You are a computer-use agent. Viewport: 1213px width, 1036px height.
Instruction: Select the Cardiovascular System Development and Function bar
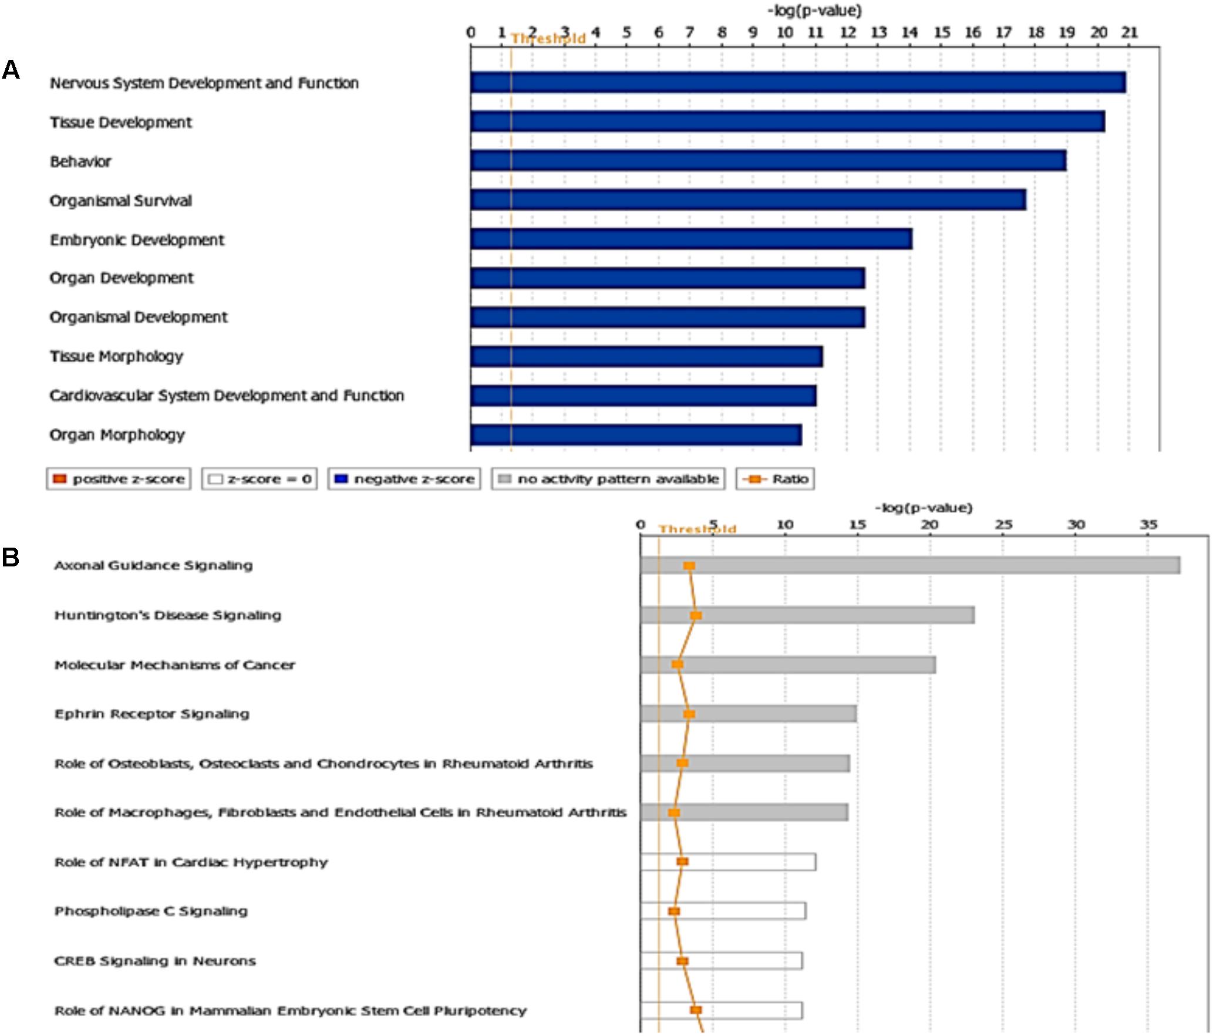(643, 396)
